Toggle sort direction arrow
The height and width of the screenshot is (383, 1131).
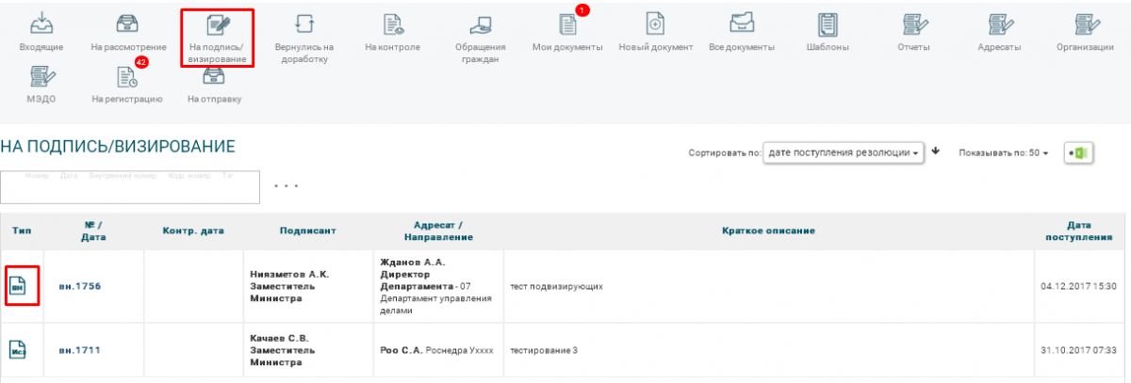click(x=936, y=152)
